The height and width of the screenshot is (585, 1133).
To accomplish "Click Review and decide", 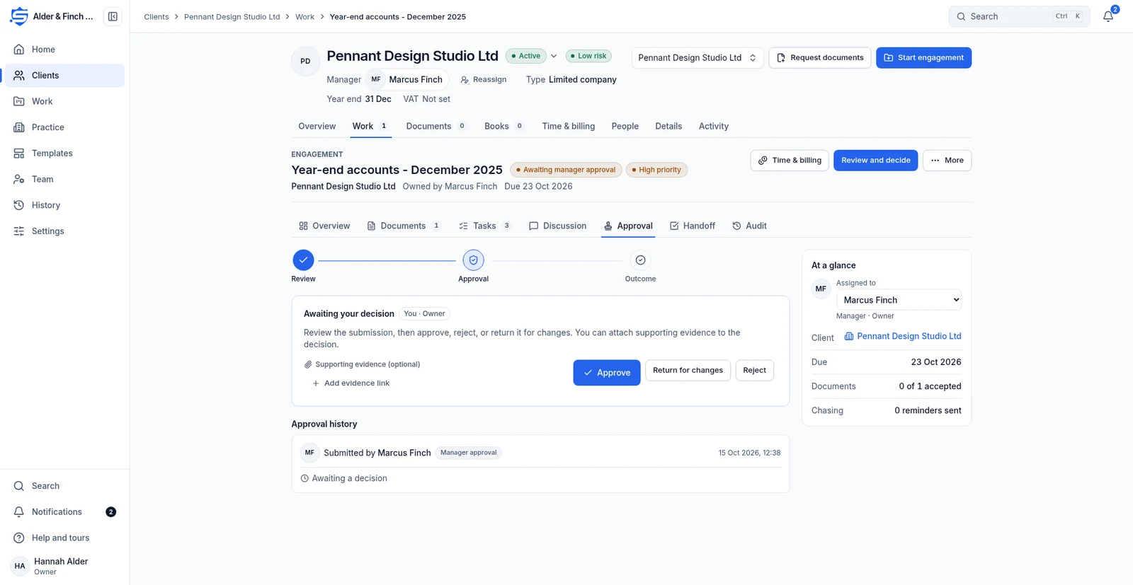I will (x=875, y=161).
